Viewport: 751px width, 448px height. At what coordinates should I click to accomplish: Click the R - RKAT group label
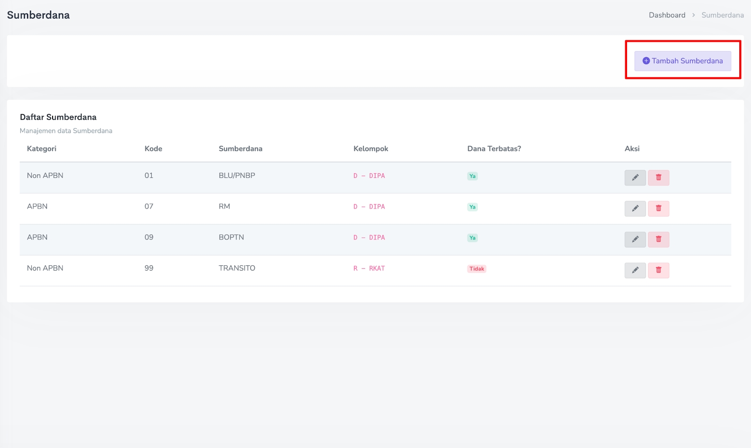[x=369, y=269]
